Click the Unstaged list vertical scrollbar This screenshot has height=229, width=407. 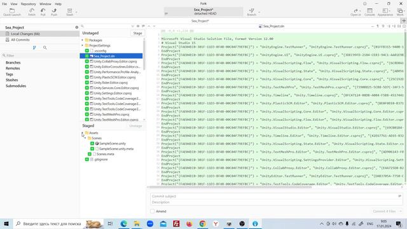(144, 55)
